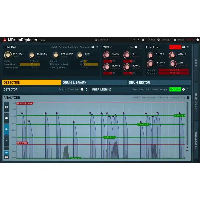Toggle Auto-gain in the General section
This screenshot has width=200, height=200.
[x=84, y=47]
